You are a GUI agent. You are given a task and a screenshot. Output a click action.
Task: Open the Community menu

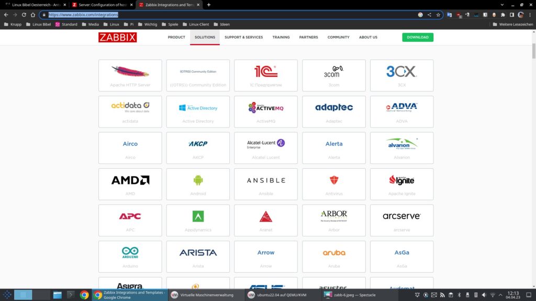338,37
